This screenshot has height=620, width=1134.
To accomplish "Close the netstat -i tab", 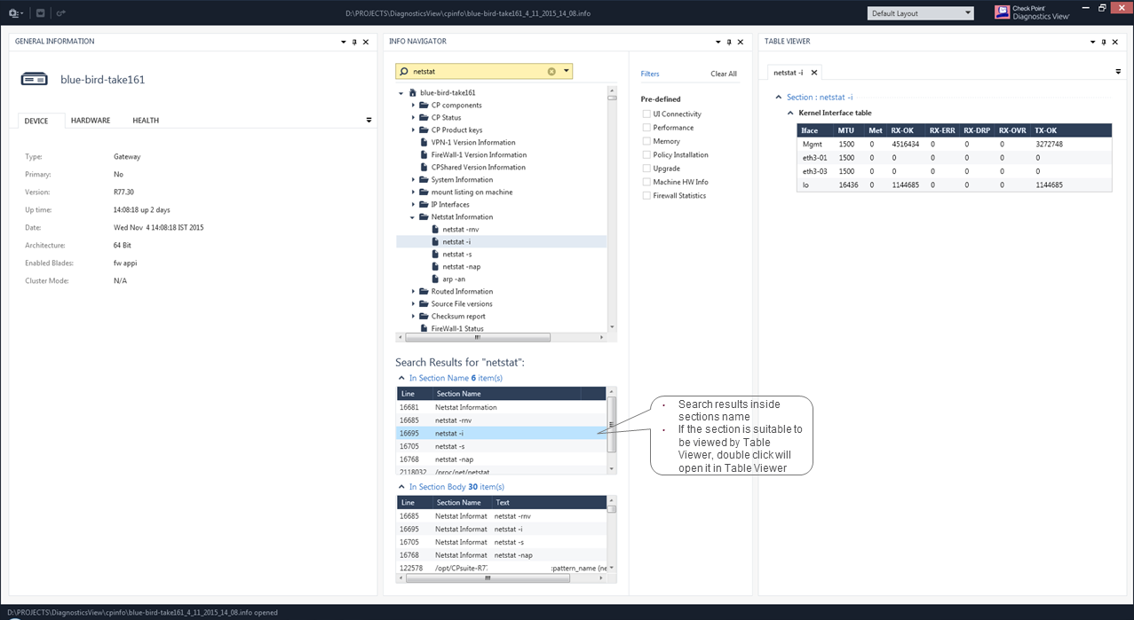I will (813, 72).
